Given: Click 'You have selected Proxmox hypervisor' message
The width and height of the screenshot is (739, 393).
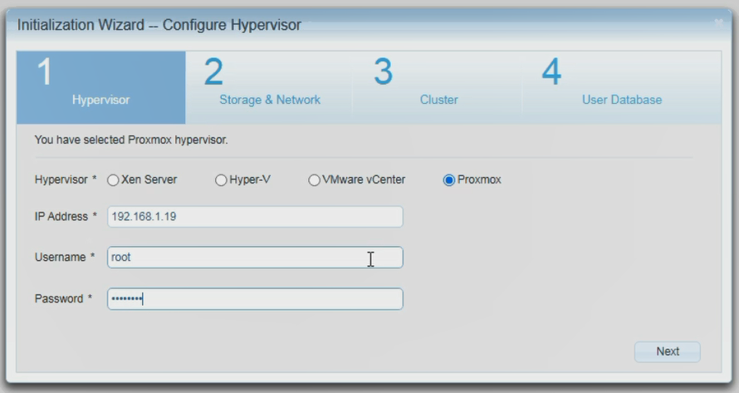Looking at the screenshot, I should tap(131, 140).
